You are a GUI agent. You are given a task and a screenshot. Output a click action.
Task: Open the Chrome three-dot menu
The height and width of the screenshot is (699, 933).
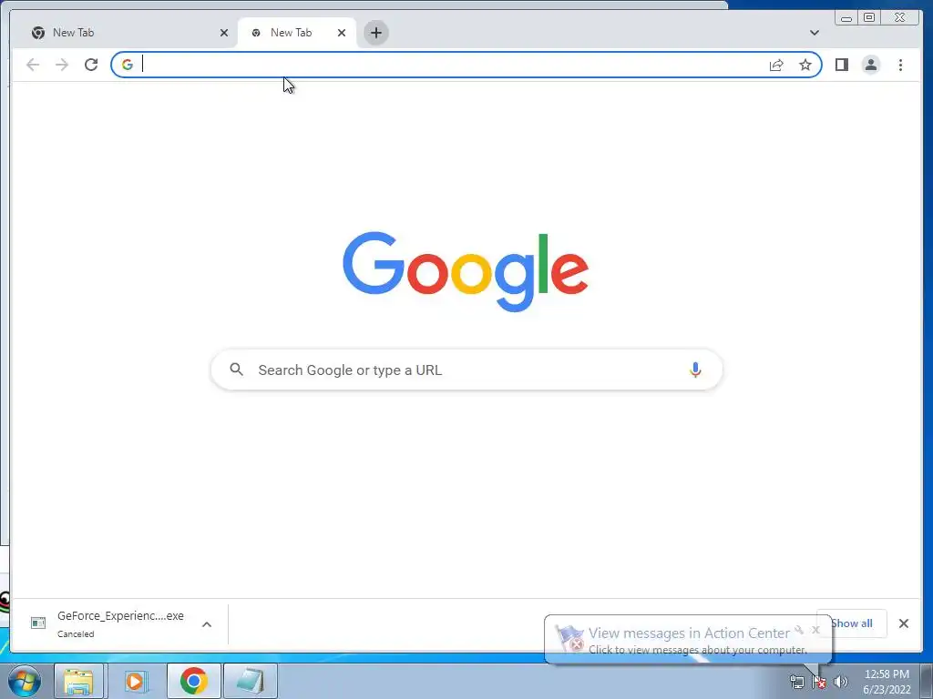click(900, 65)
